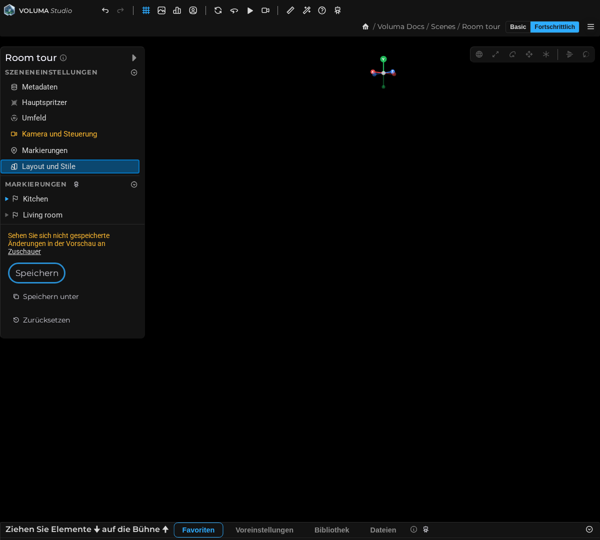Open the bar chart statistics icon
600x540 pixels.
pos(177,10)
